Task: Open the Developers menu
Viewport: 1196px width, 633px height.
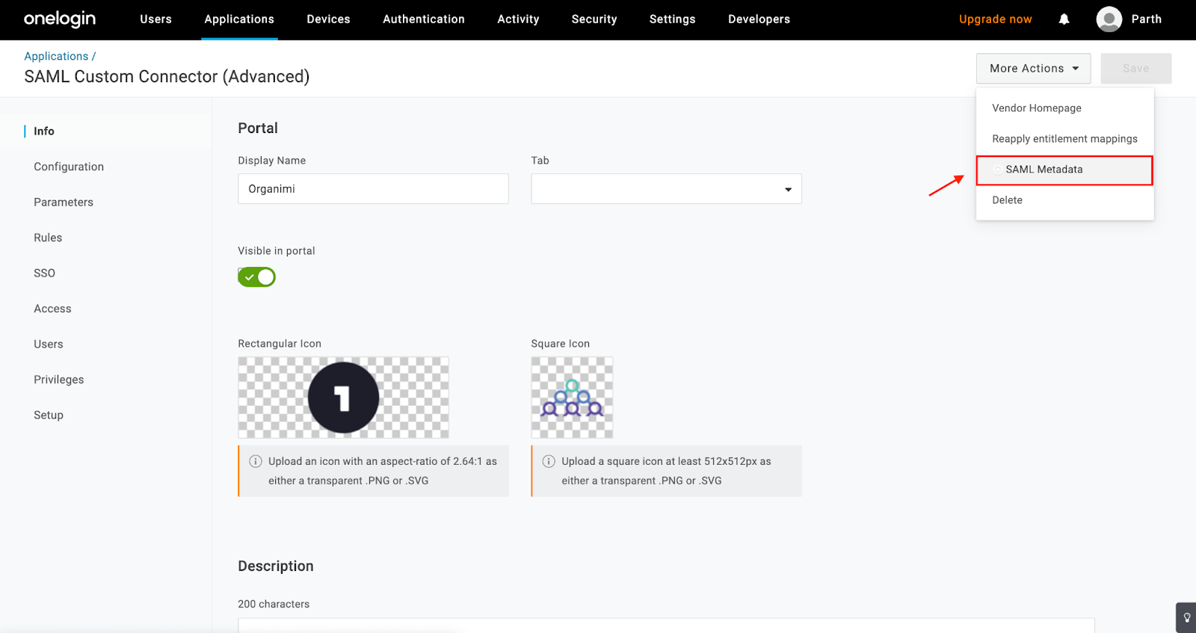Action: coord(759,19)
